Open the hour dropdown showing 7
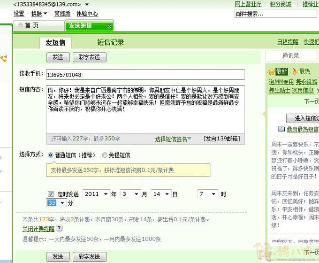Screen dimensions: 319x263 [x=207, y=194]
